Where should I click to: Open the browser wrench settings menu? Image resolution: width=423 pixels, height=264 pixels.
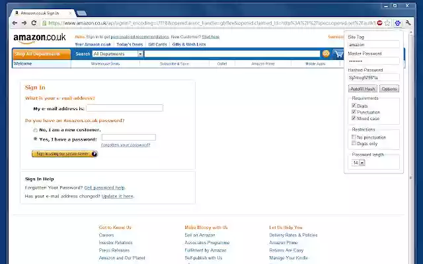pos(408,23)
